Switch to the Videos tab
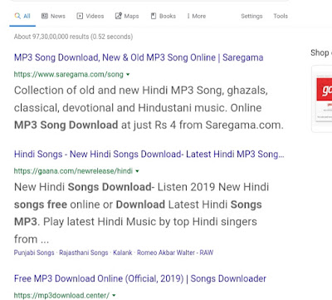This screenshot has height=300, width=332. pyautogui.click(x=90, y=16)
